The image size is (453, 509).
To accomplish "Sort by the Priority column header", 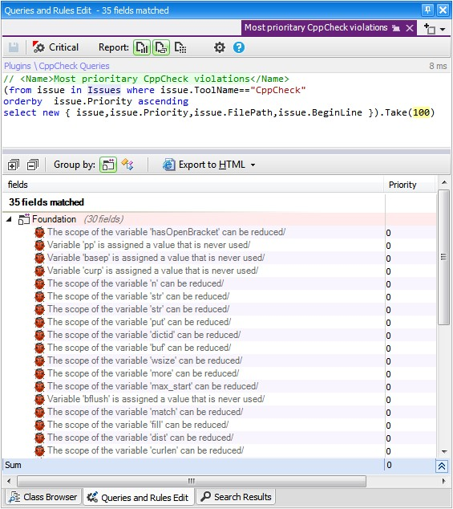I will 411,185.
